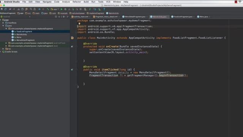Click the Find magnifier icon in the toolbar
This screenshot has height=137, width=243.
click(x=31, y=9)
